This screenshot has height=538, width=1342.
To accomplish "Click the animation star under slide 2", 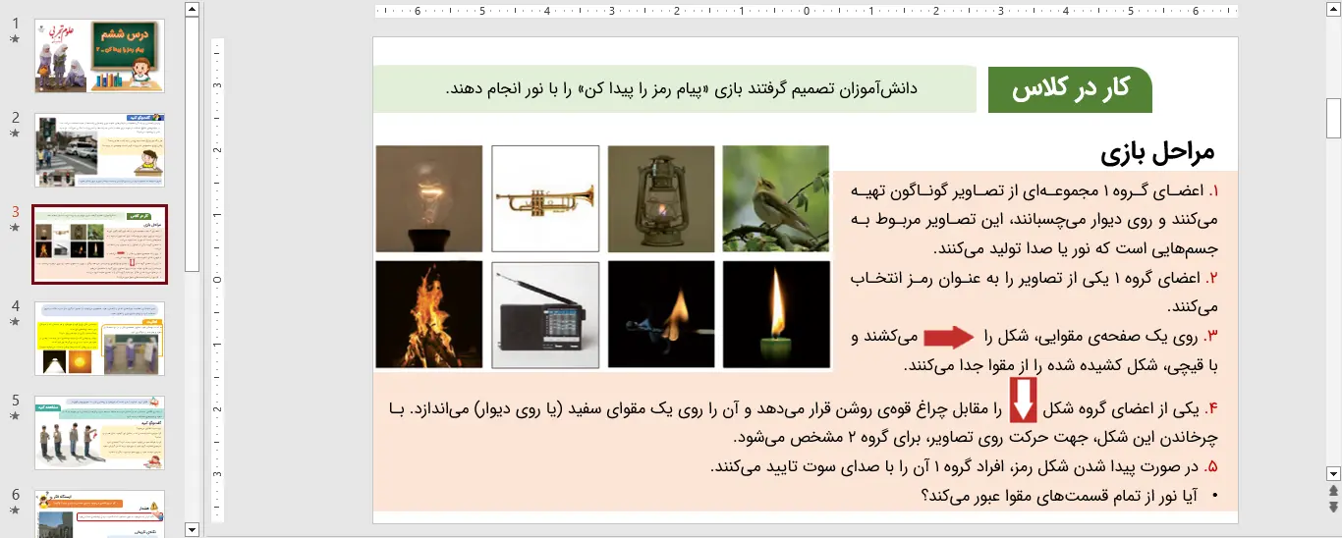I will [14, 134].
